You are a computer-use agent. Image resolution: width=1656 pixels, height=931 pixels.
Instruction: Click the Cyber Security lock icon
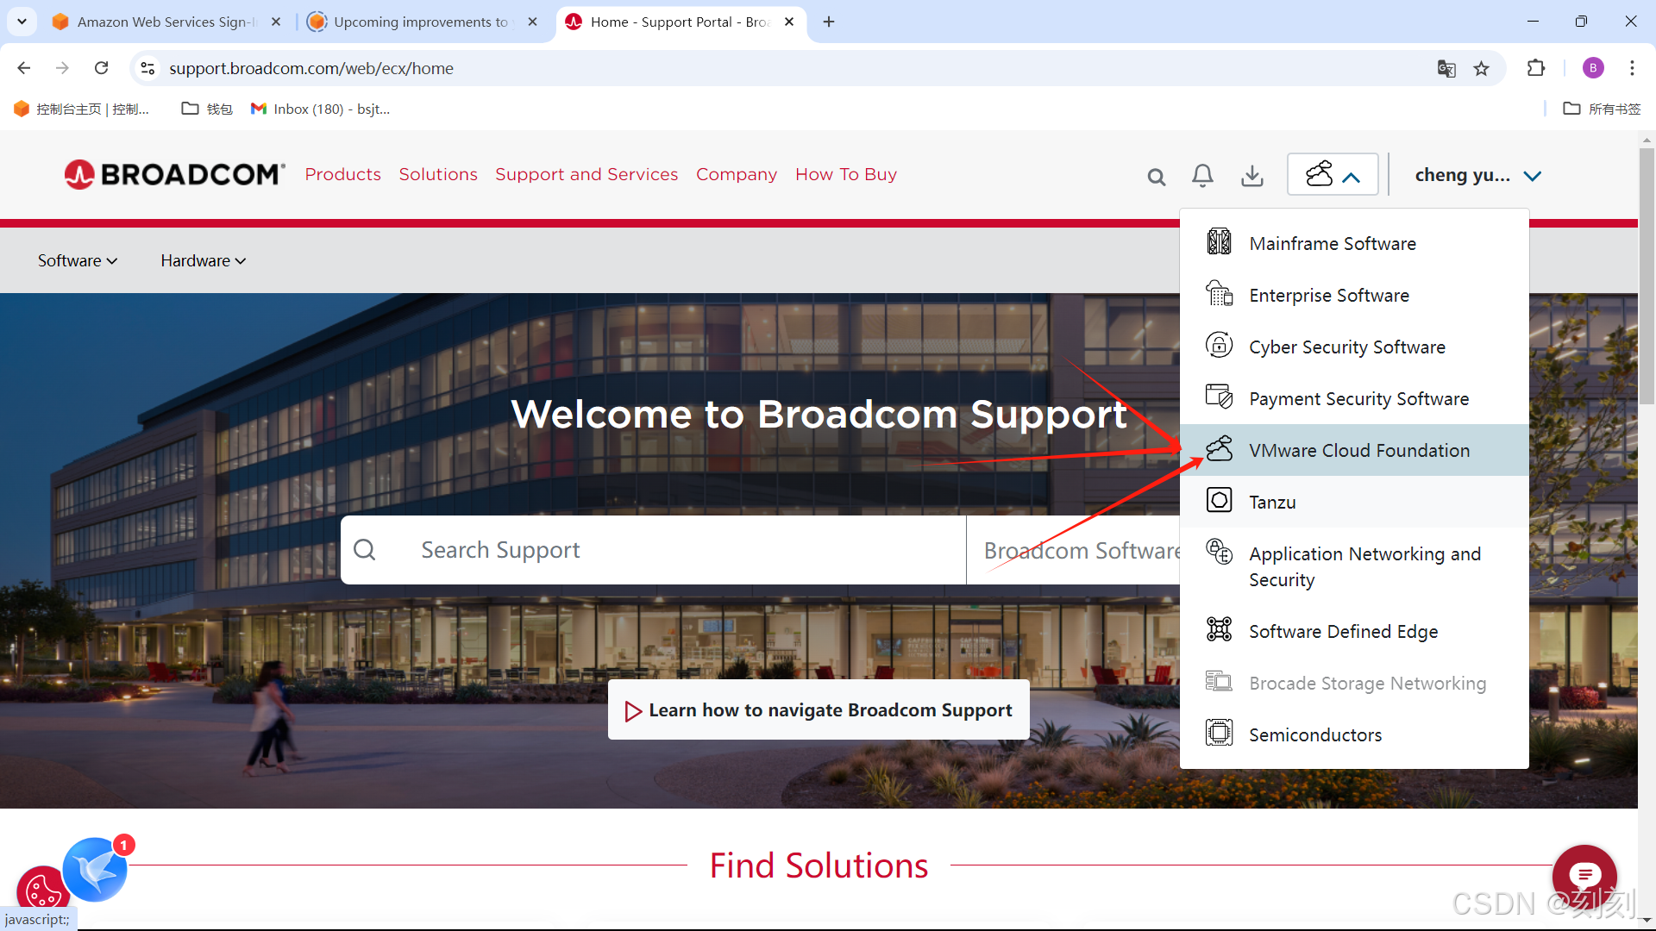click(x=1219, y=346)
